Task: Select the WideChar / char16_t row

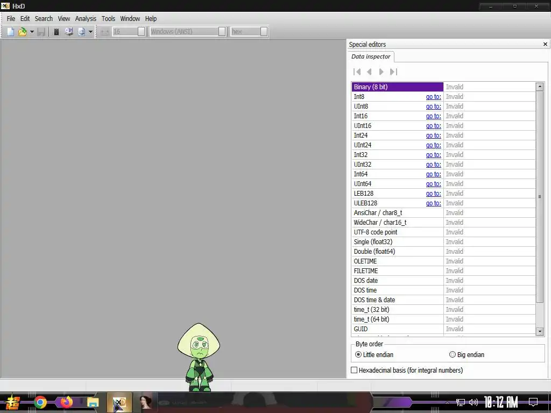Action: pos(443,223)
